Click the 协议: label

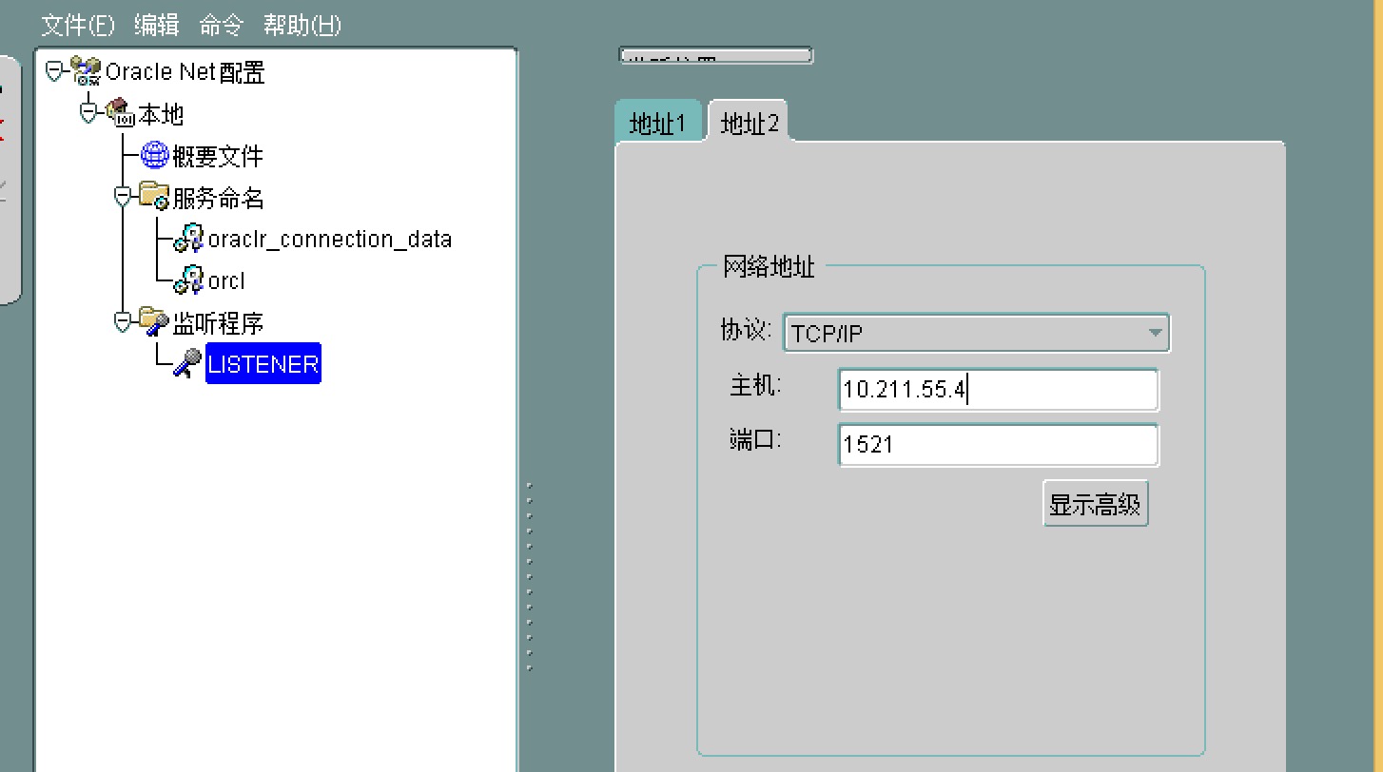744,331
